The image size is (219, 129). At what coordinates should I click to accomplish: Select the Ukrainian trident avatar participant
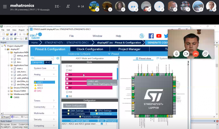click(x=94, y=6)
